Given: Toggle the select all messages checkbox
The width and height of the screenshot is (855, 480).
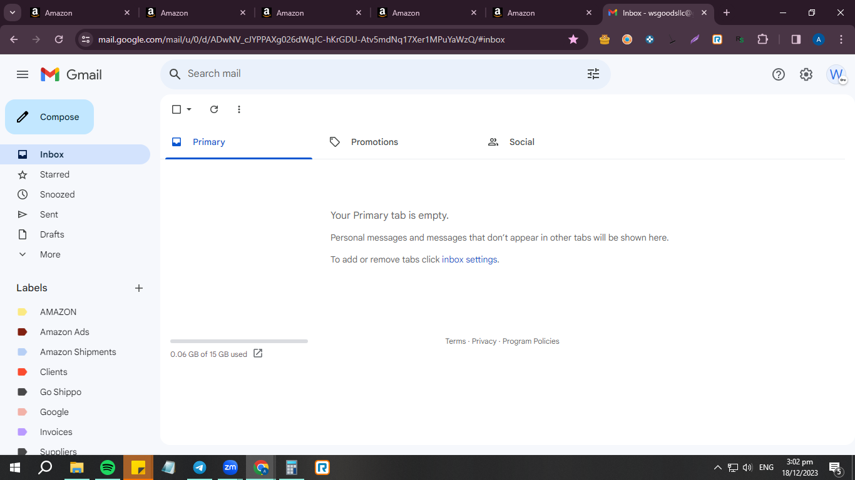Looking at the screenshot, I should 177,109.
